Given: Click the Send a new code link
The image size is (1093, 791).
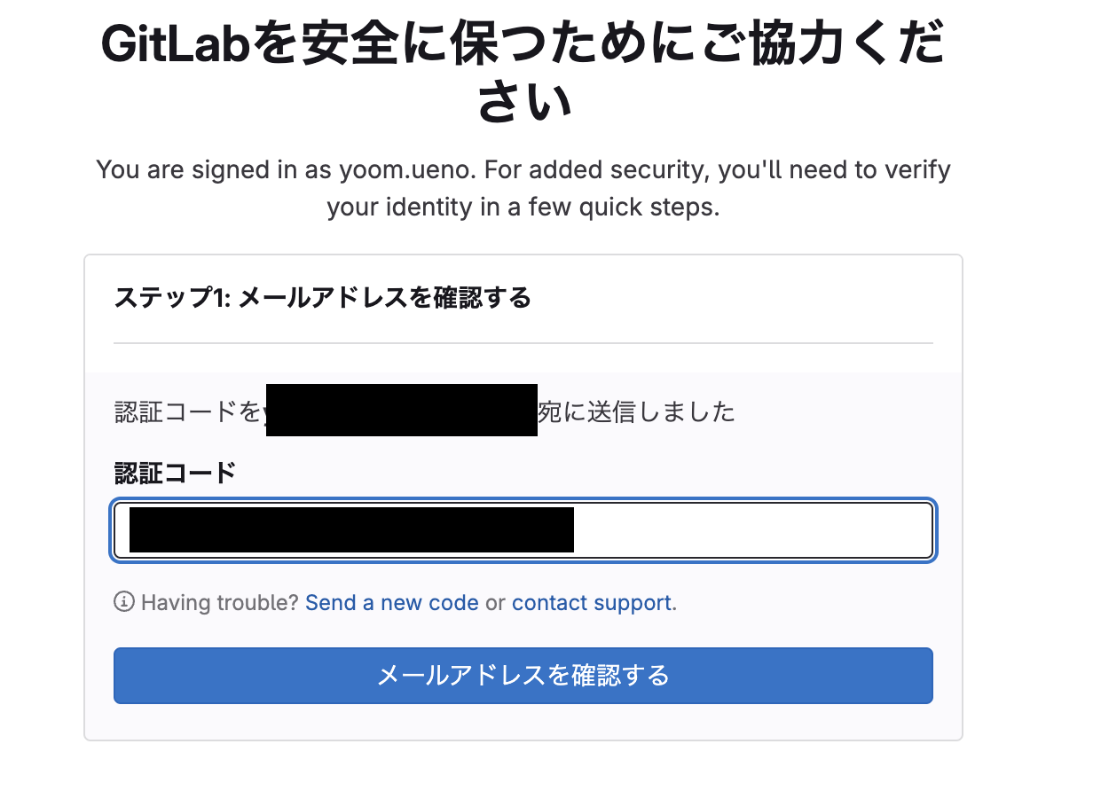Looking at the screenshot, I should tap(391, 603).
